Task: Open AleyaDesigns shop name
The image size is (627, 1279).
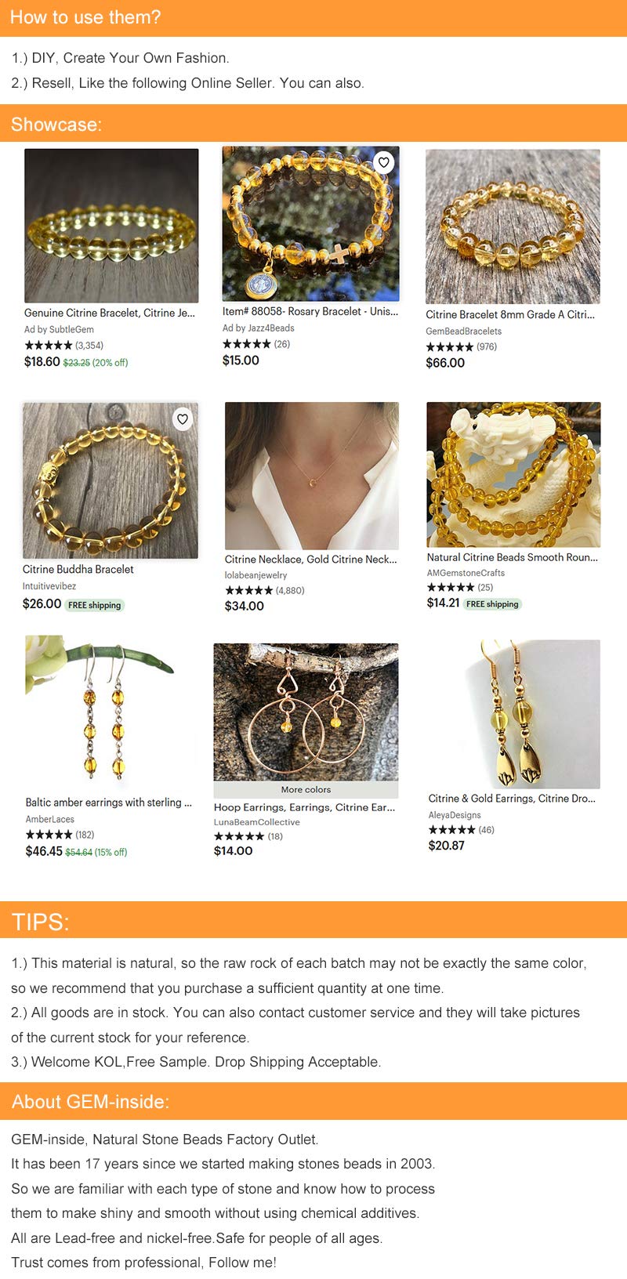Action: (455, 815)
